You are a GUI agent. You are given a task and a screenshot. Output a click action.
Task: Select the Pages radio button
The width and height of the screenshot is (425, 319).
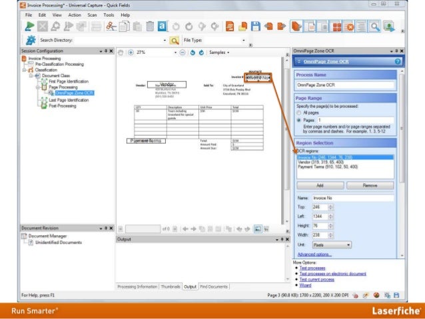[x=298, y=120]
